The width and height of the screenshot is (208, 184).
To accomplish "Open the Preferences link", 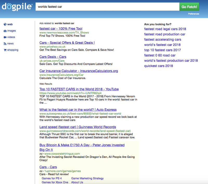I will point(193,14).
